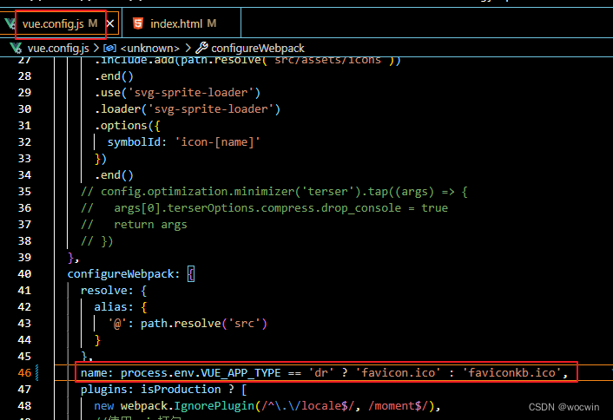
Task: Click .end() on line 34
Action: (x=114, y=175)
